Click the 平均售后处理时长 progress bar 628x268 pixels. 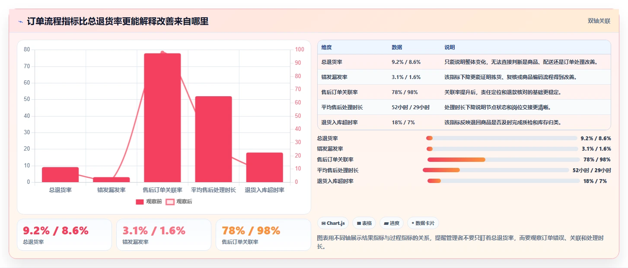pos(496,170)
